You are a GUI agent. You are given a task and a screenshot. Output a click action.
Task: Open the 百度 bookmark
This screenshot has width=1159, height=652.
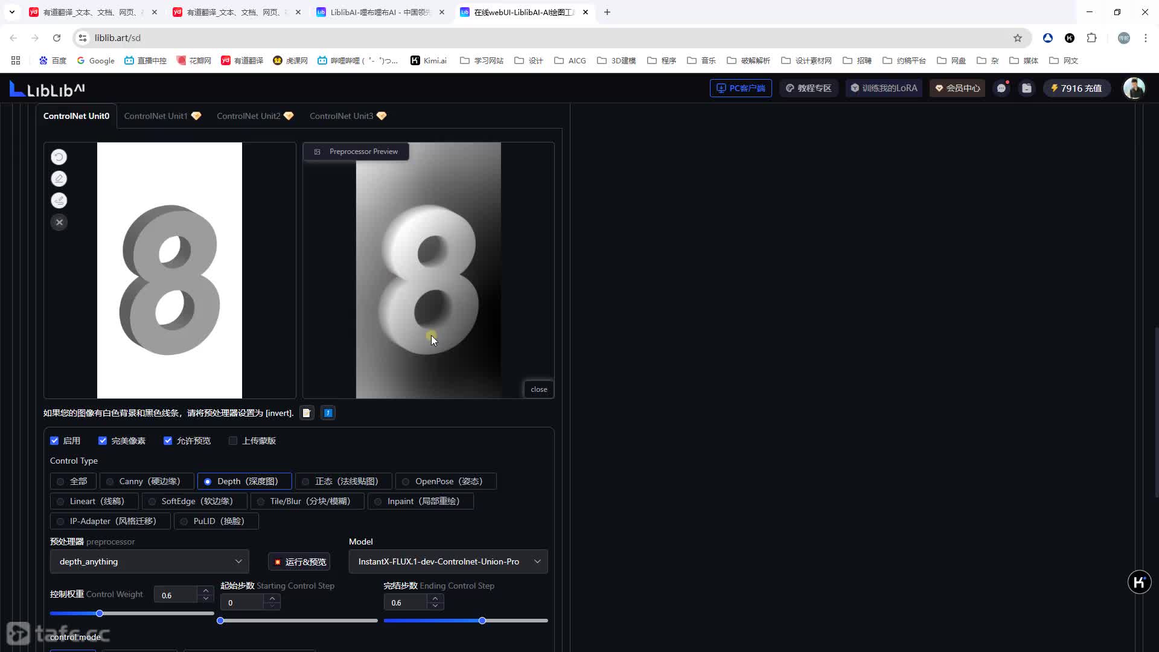[x=53, y=60]
